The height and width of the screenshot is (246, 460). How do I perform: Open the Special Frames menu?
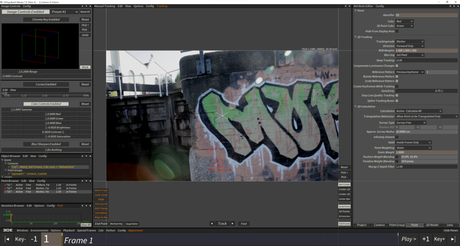pyautogui.click(x=86, y=230)
